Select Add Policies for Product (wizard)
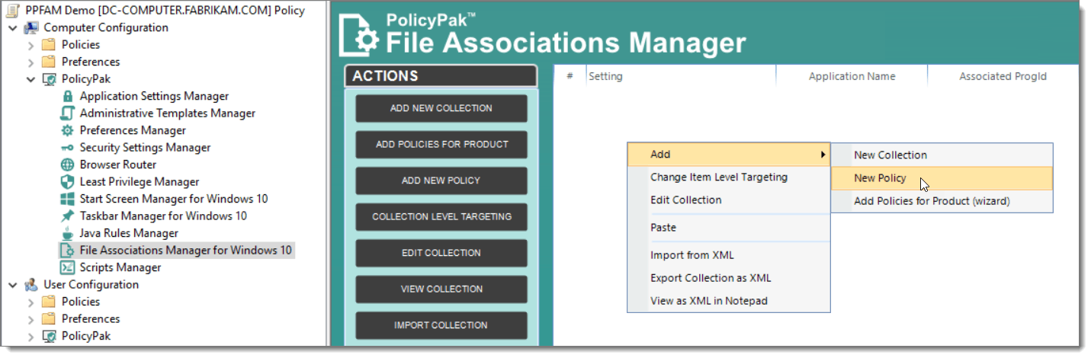 (x=942, y=201)
